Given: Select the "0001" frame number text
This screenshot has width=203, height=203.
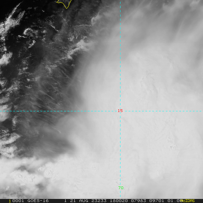Looking at the screenshot, I should (x=18, y=201).
